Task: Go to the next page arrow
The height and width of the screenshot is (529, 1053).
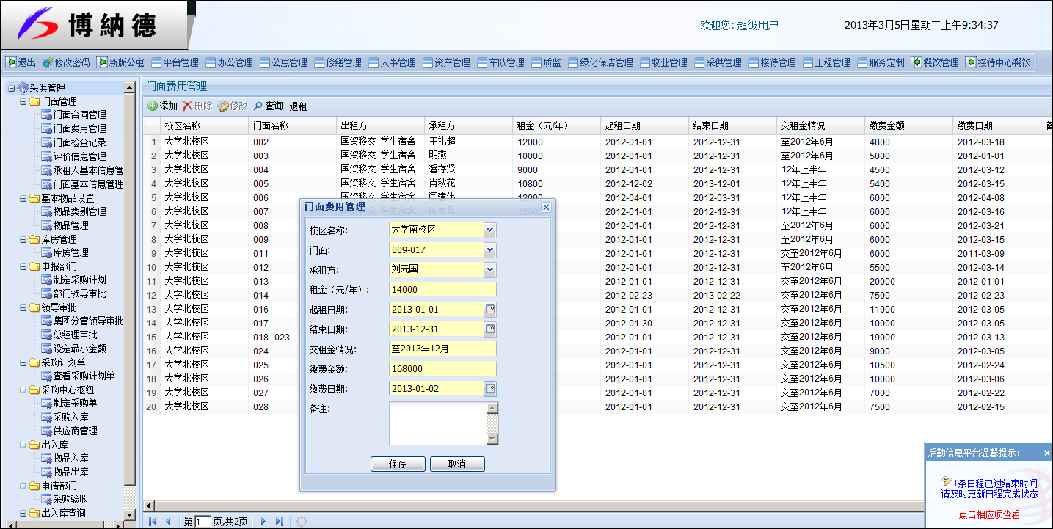Action: click(263, 522)
